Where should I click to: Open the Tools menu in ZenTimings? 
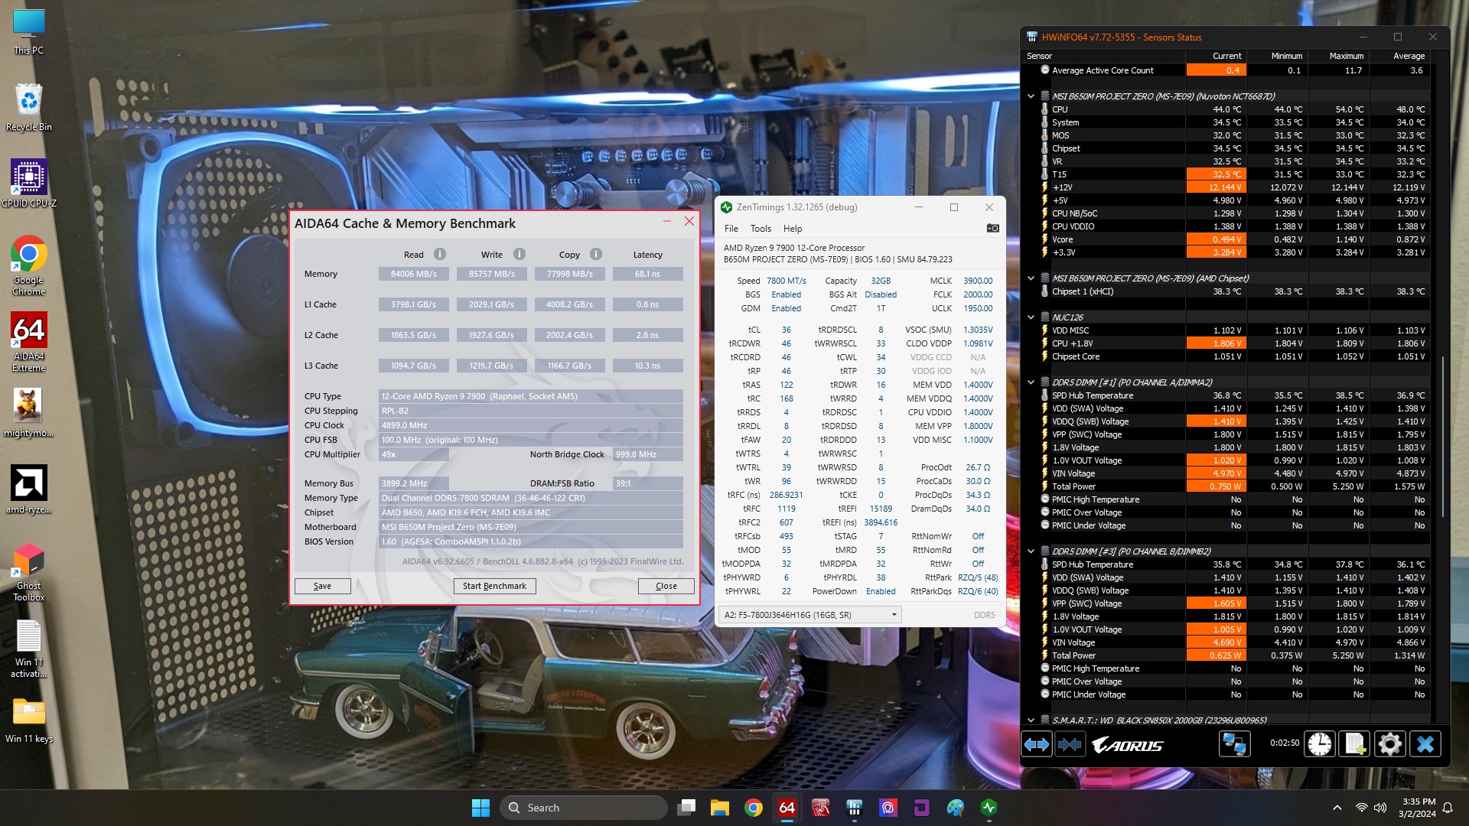[x=761, y=229]
